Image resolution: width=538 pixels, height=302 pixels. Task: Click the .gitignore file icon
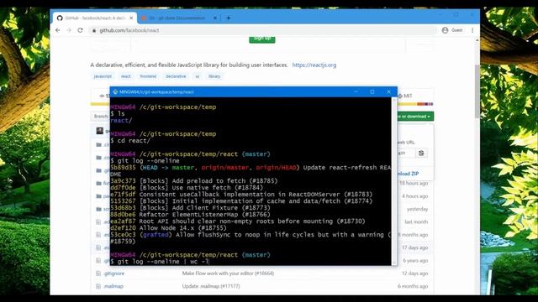[x=98, y=273]
